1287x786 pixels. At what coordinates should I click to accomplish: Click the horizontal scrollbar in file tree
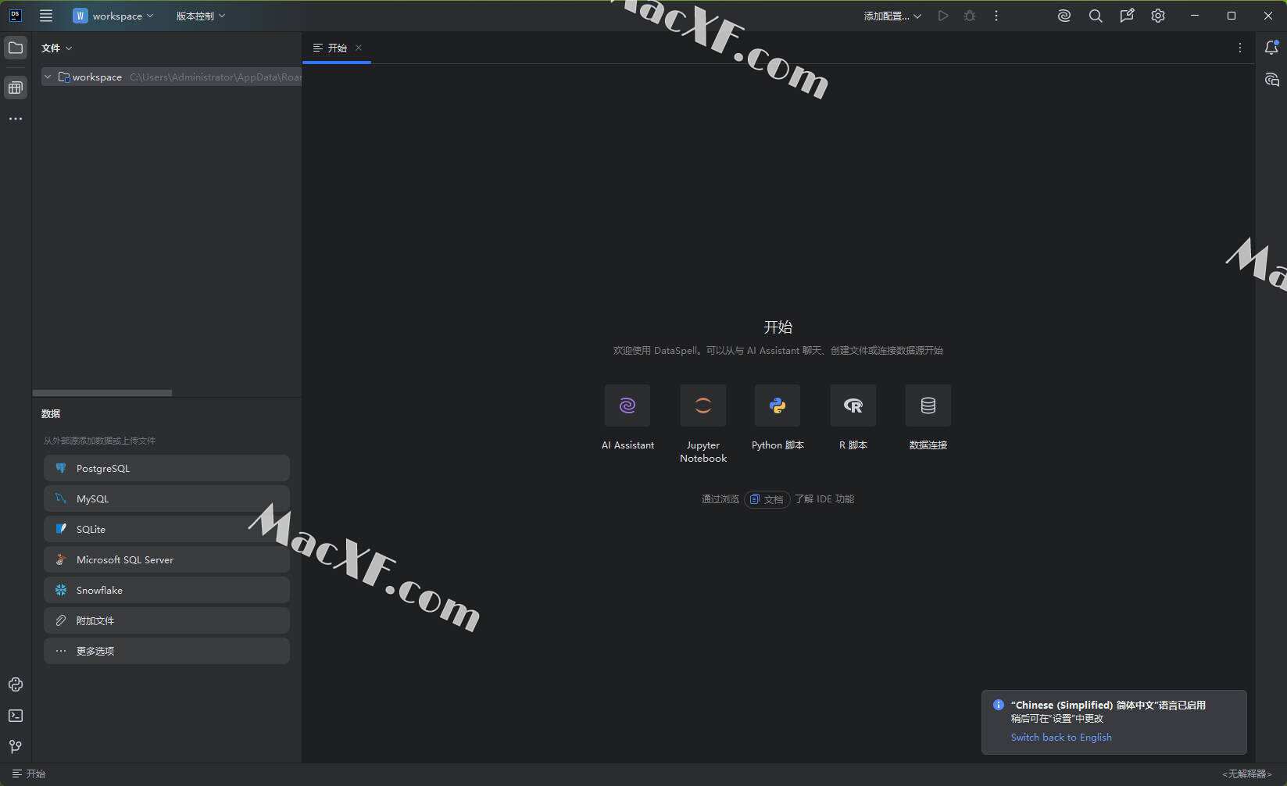(x=102, y=393)
